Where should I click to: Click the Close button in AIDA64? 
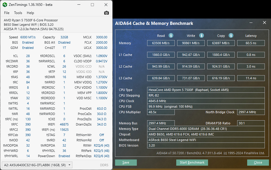[258, 162]
